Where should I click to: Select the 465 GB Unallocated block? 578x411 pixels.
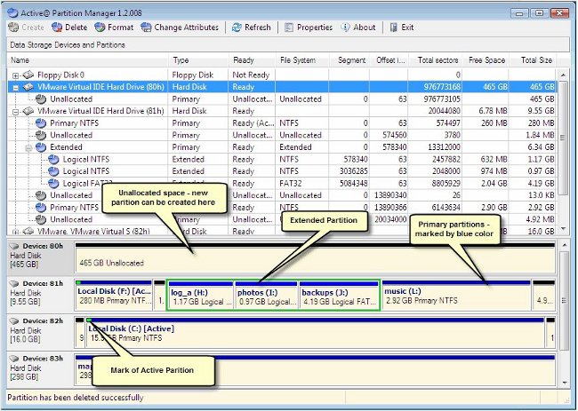[311, 263]
